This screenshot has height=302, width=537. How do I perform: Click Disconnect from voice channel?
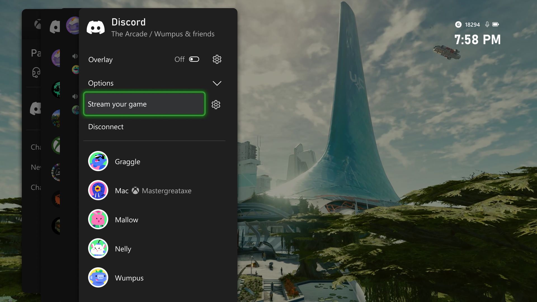105,126
